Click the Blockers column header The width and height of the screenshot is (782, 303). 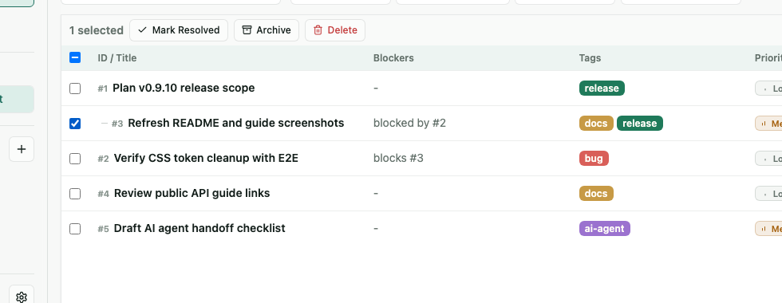tap(393, 57)
